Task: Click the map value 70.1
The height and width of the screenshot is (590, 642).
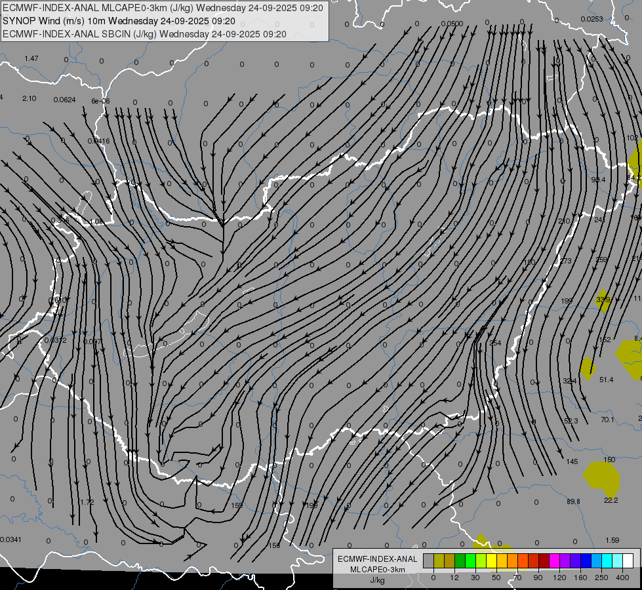Action: click(608, 420)
